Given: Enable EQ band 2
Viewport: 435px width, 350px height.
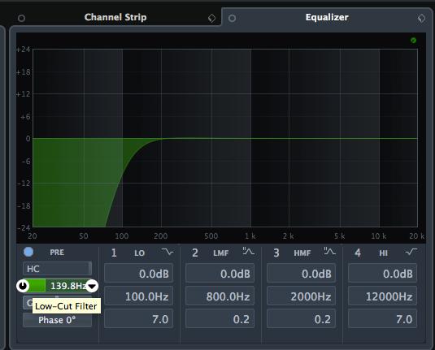Looking at the screenshot, I should [x=195, y=253].
